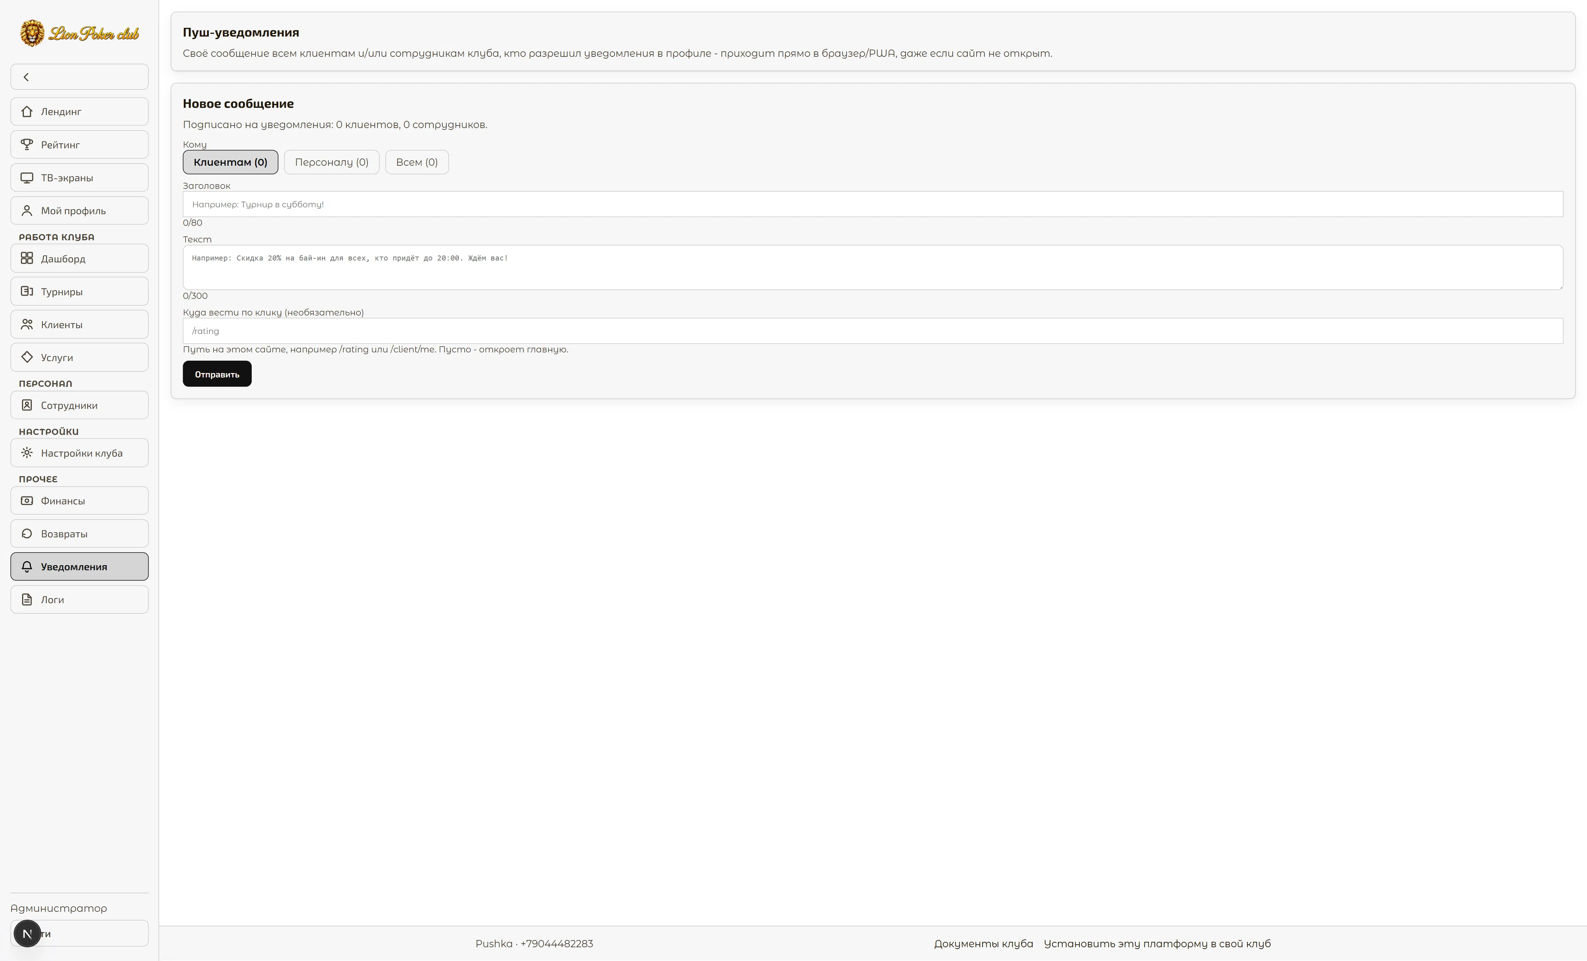The height and width of the screenshot is (961, 1587).
Task: Select recipients Клиентам (0)
Action: (x=231, y=162)
